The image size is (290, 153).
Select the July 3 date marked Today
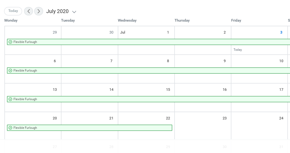pos(281,33)
